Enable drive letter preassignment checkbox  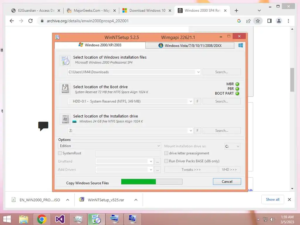[x=166, y=153]
